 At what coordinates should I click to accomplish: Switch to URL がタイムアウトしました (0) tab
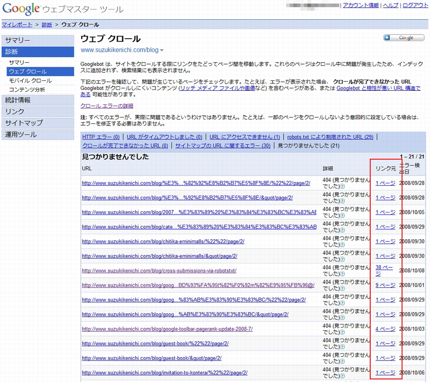click(x=165, y=137)
